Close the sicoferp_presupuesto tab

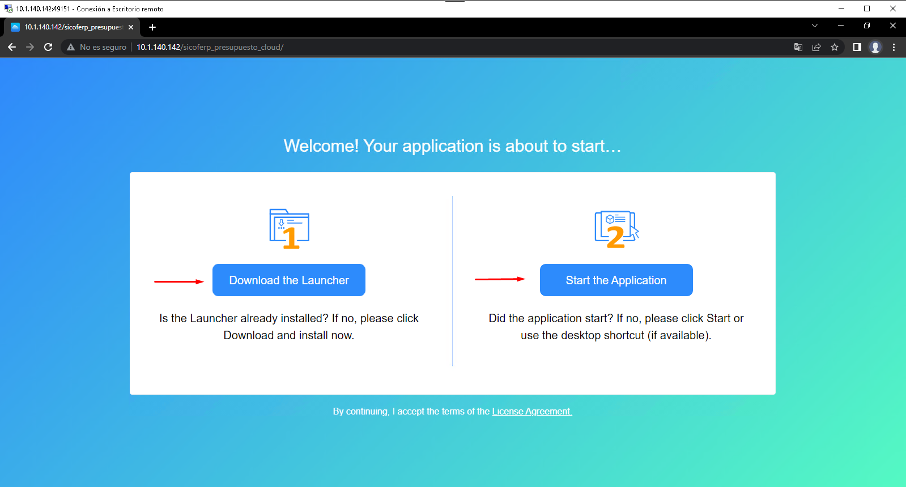(131, 27)
